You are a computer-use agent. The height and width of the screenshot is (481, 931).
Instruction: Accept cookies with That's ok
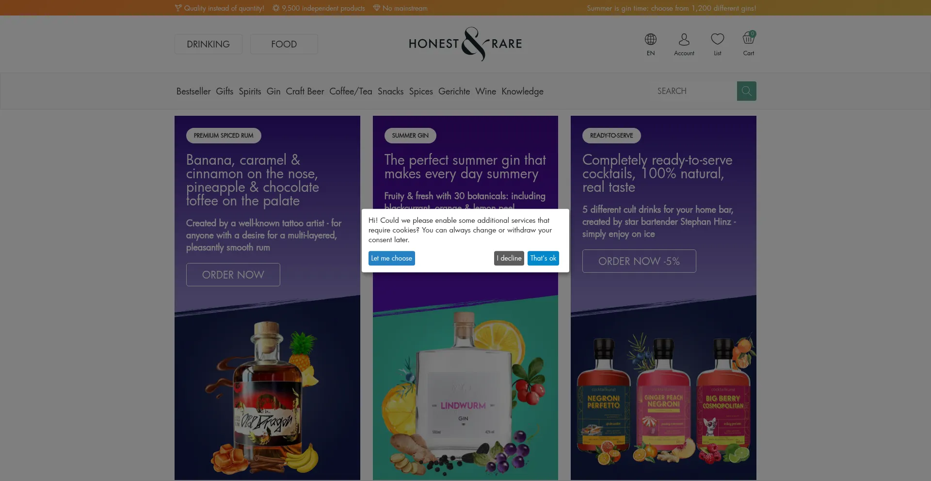tap(543, 258)
